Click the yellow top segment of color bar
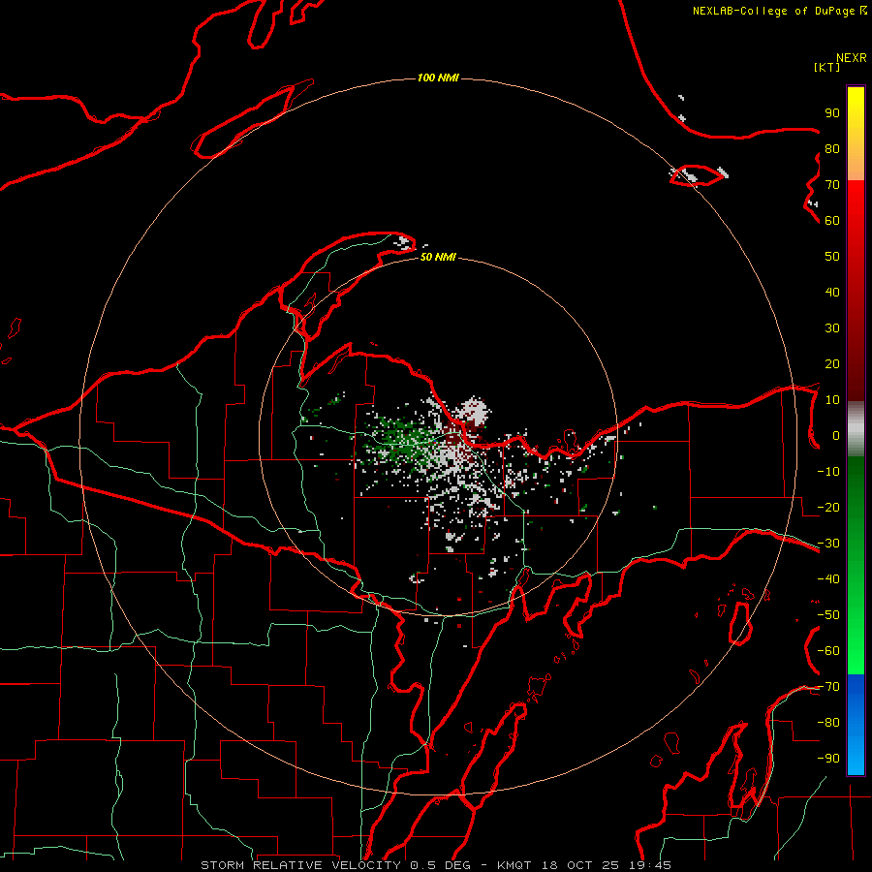The width and height of the screenshot is (872, 872). pos(856,134)
